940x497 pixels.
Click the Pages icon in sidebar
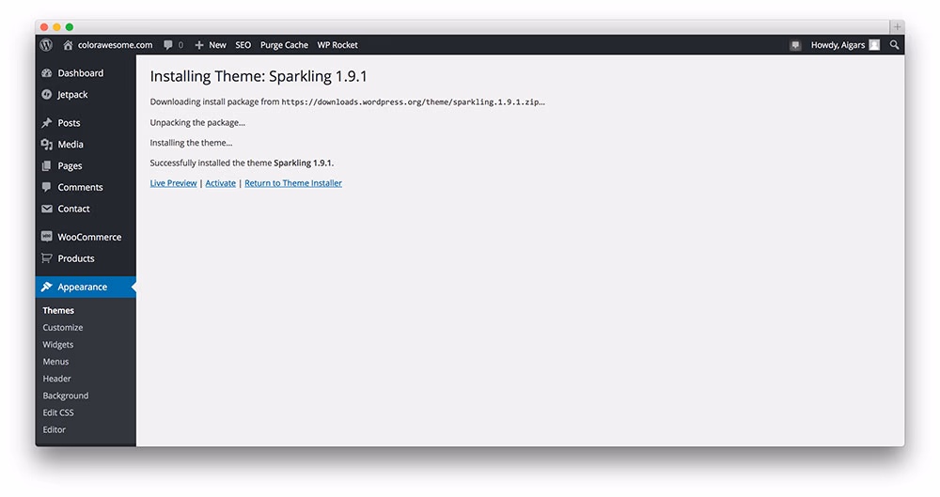(47, 166)
